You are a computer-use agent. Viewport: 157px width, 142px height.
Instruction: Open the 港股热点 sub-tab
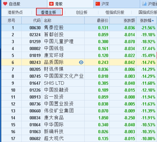[x=15, y=12]
